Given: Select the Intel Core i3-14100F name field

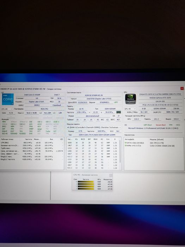Looking at the screenshot, I should (32, 95).
